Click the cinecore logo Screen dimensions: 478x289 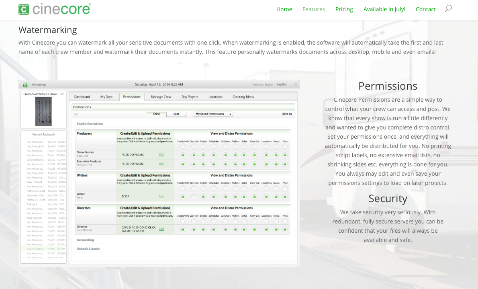click(55, 9)
